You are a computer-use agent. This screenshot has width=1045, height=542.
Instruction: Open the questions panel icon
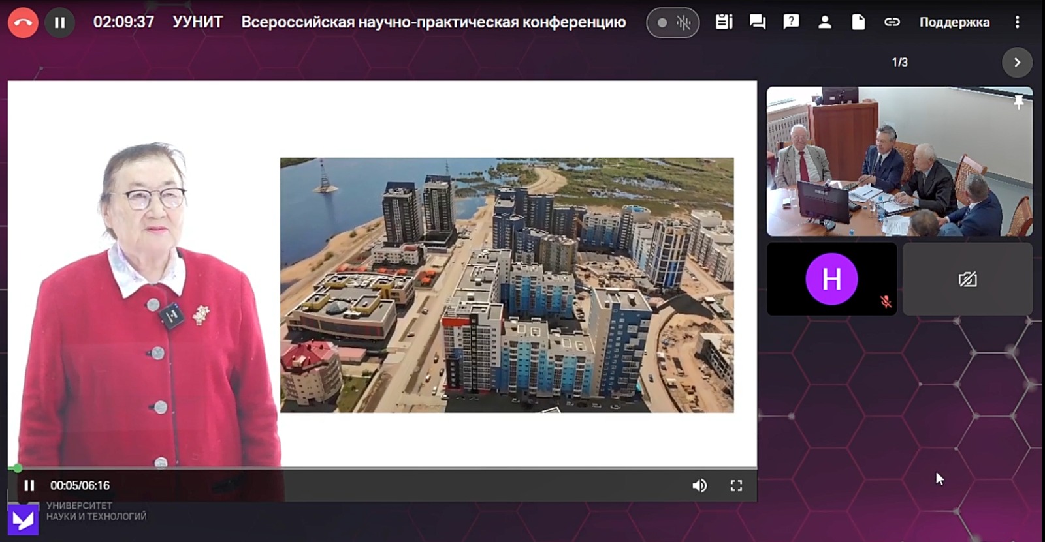pyautogui.click(x=791, y=22)
